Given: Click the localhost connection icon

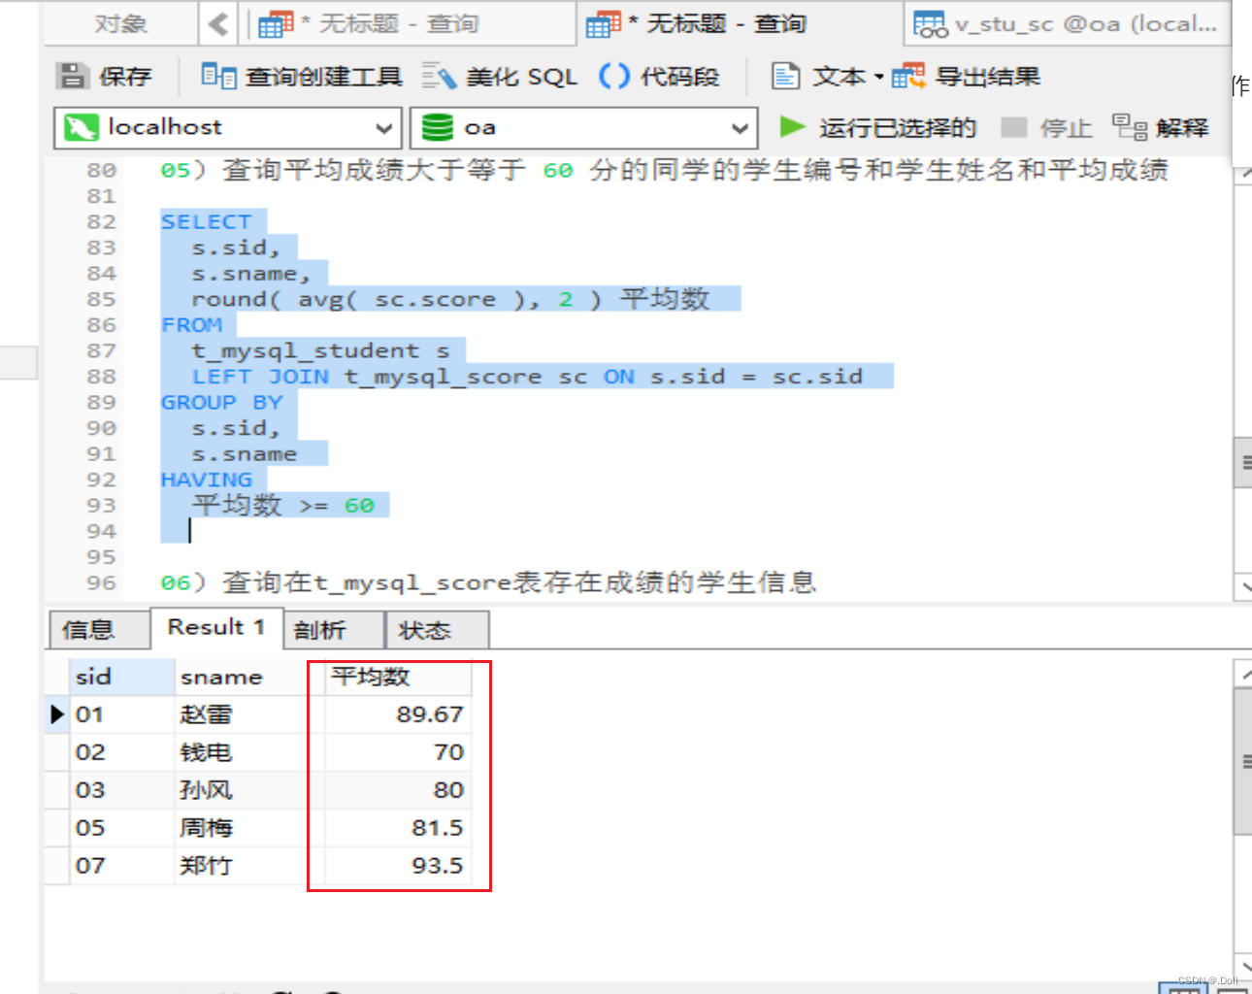Looking at the screenshot, I should [x=81, y=127].
